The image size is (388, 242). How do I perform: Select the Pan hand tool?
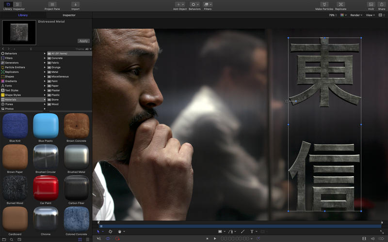pos(120,232)
